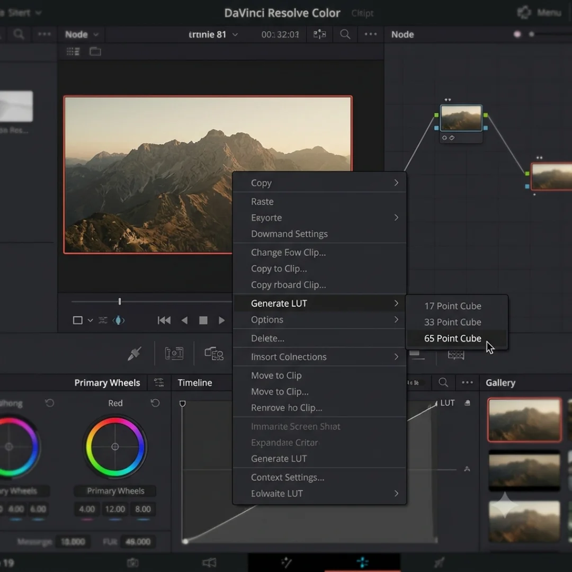Open viewer three-dot options menu
The height and width of the screenshot is (572, 572).
[370, 34]
